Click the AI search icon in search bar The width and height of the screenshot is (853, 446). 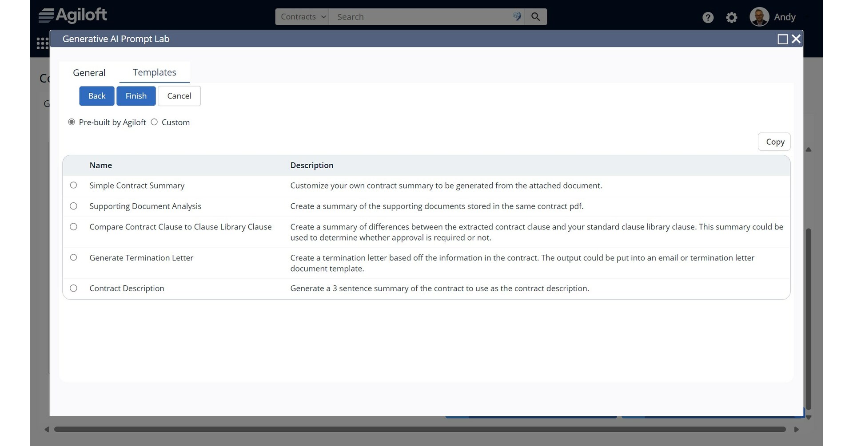[517, 16]
